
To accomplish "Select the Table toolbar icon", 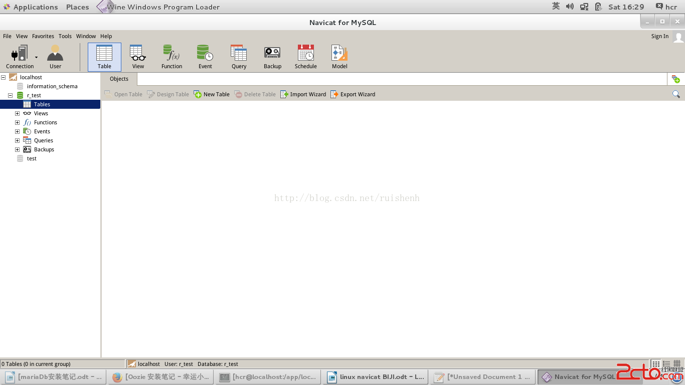I will (x=104, y=57).
